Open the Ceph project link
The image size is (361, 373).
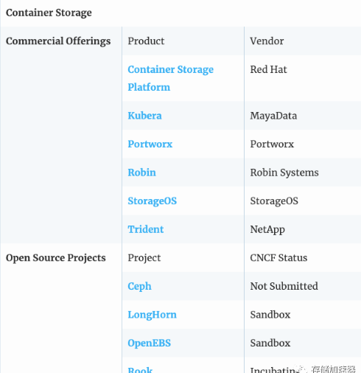coord(139,286)
